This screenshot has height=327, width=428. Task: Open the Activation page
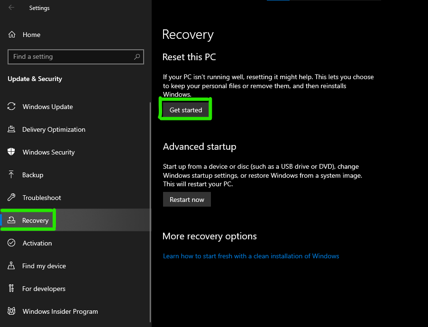tap(76, 243)
